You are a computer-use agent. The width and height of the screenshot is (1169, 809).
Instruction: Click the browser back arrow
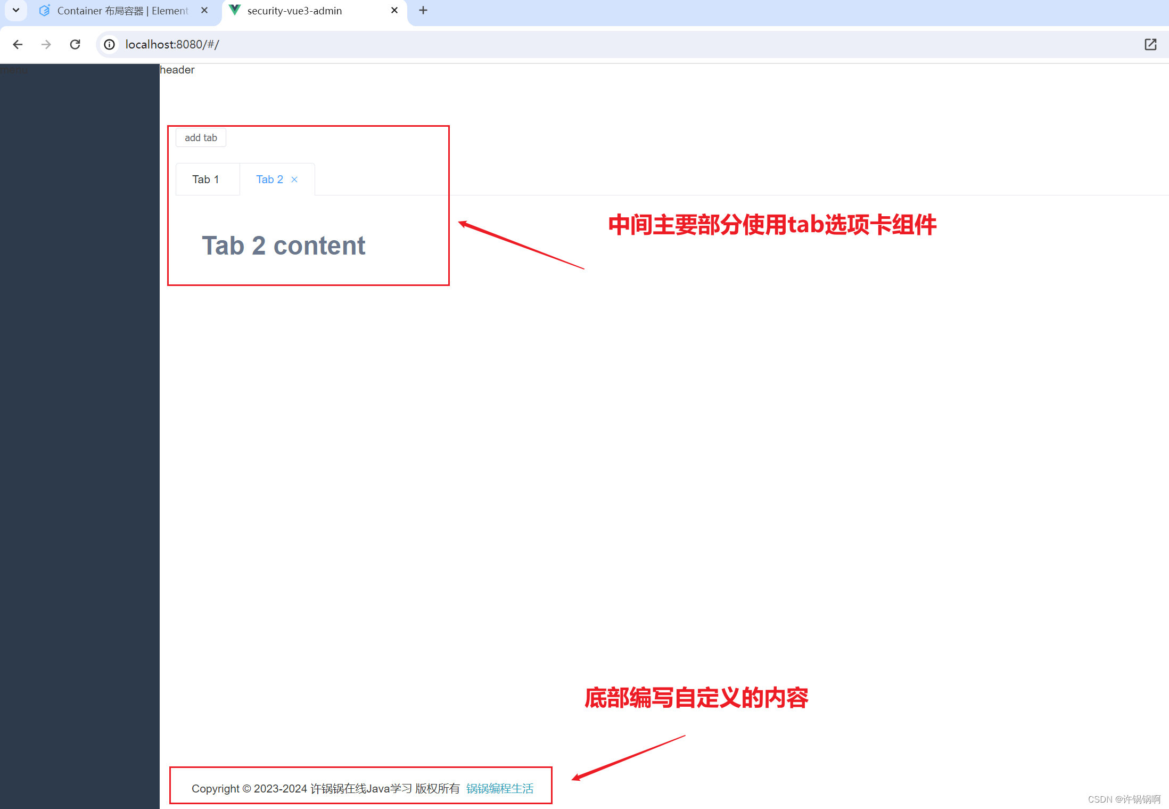pos(18,44)
